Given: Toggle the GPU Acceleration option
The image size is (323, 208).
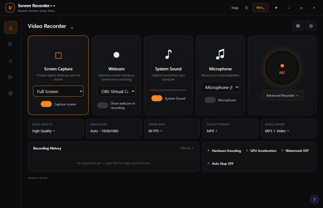Looking at the screenshot, I should point(261,151).
